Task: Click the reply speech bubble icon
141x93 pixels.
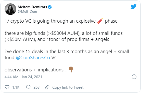Action: pos(28,87)
